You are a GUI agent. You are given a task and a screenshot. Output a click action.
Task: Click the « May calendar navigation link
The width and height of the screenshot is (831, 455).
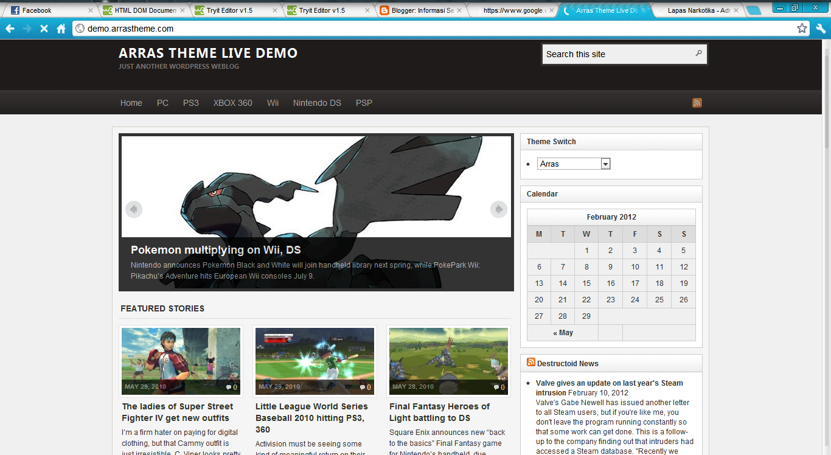coord(563,332)
